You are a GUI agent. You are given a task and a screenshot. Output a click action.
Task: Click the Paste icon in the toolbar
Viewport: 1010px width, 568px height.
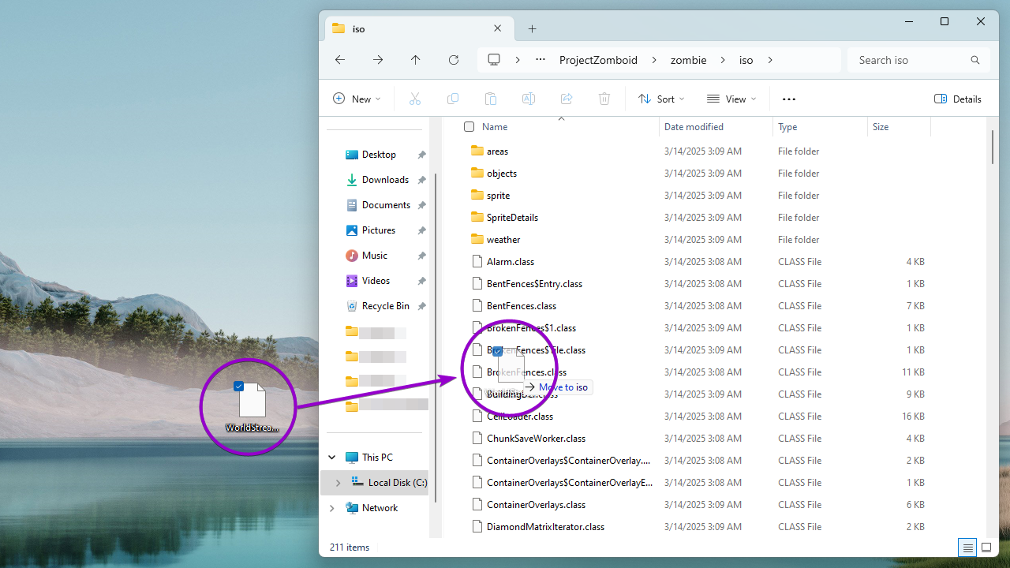pyautogui.click(x=490, y=99)
